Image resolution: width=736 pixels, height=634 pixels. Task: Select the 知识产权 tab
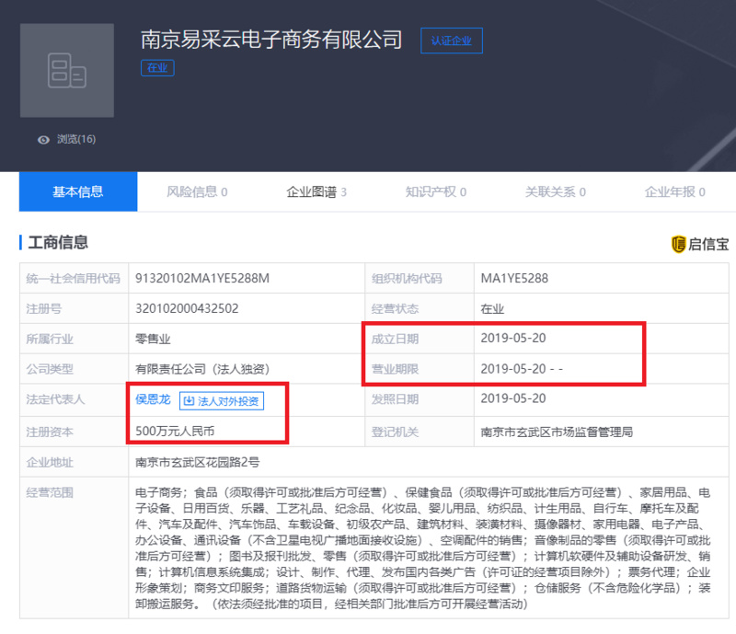436,192
